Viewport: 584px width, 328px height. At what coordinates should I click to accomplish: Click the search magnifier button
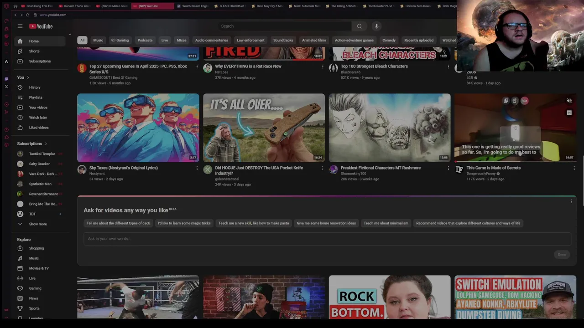tap(360, 26)
